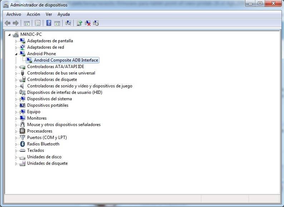Select Mouse y otros dispositivos señaladores

[64, 125]
